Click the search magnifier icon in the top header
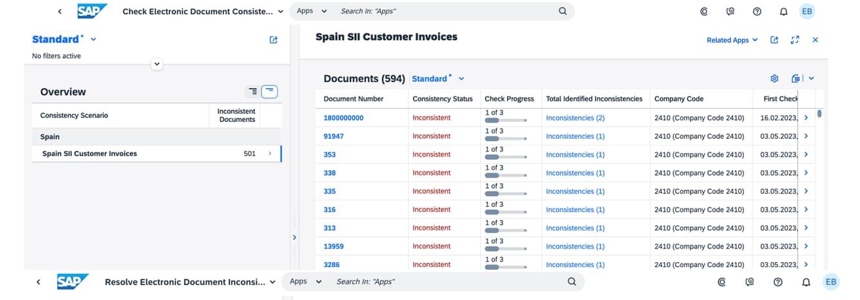Viewport: 860px width, 300px height. 562,11
